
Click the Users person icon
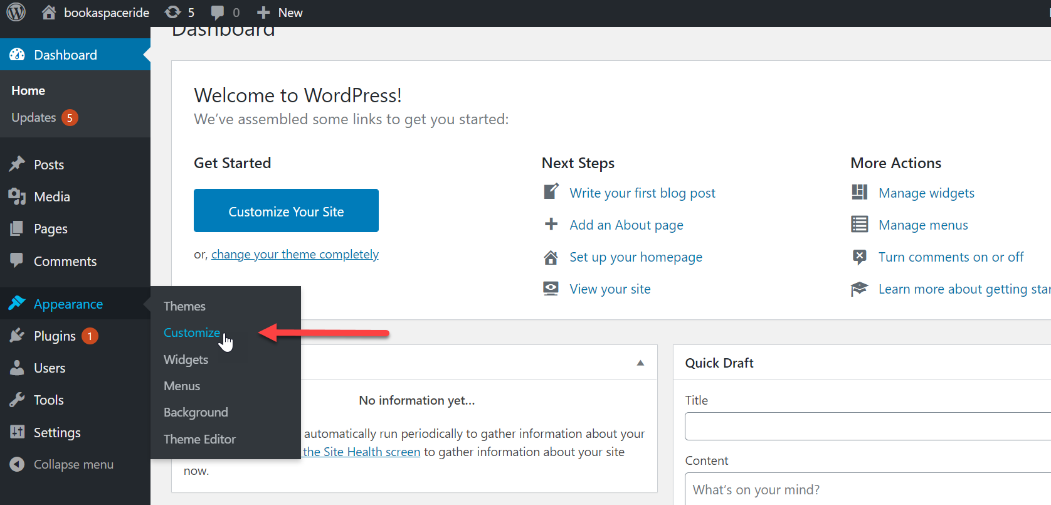pyautogui.click(x=17, y=368)
